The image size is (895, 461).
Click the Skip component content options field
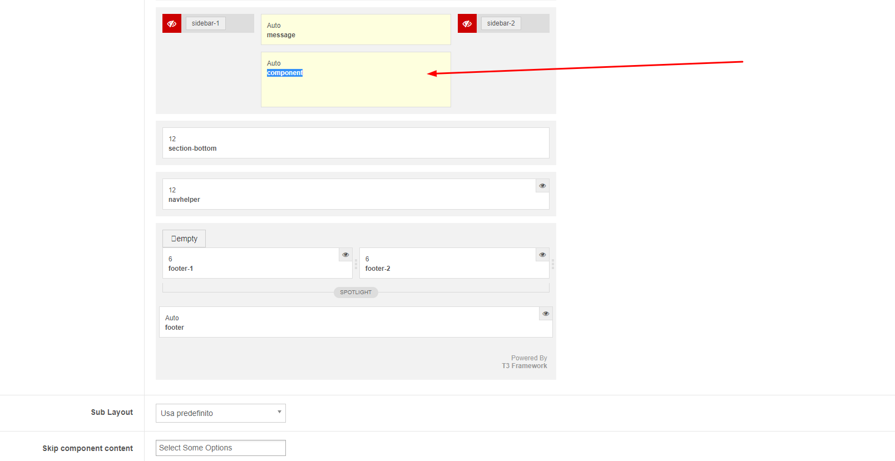click(x=221, y=448)
